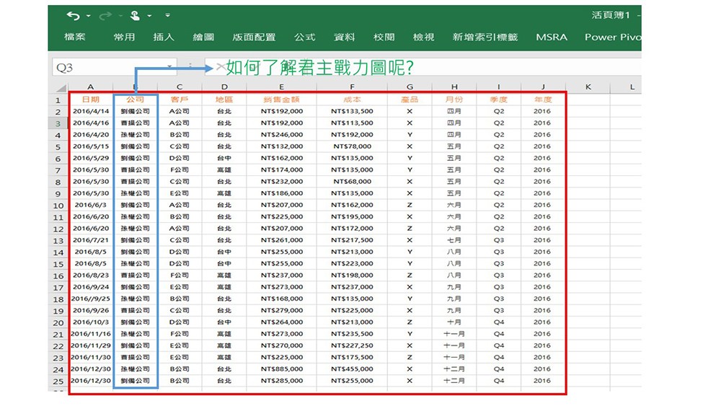Select row 3 header
Screen dimensions: 721x406
coord(58,123)
